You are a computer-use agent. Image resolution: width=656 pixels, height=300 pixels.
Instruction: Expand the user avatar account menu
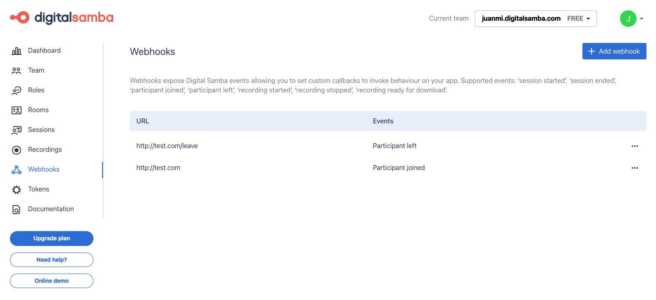coord(632,19)
